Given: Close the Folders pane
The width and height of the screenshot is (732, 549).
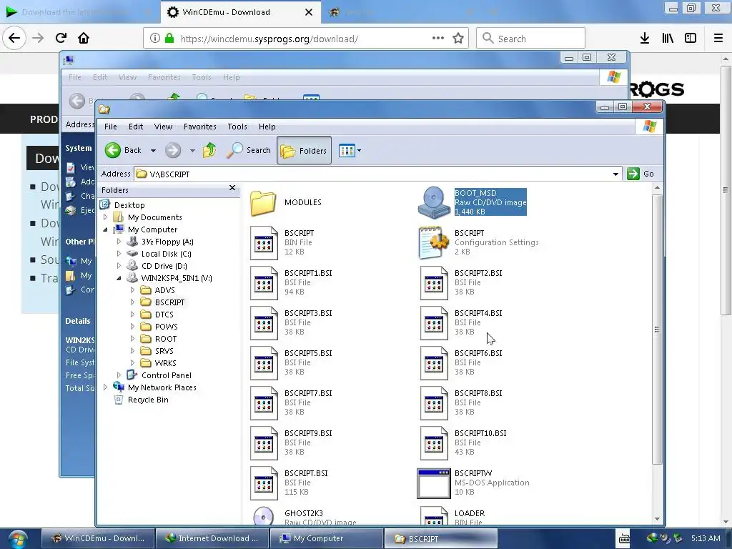Looking at the screenshot, I should click(x=232, y=188).
